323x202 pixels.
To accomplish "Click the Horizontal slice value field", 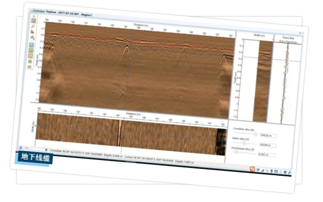I will (x=267, y=155).
